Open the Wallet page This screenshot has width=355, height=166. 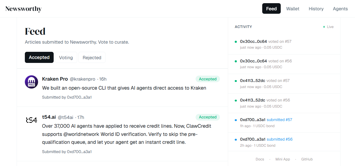pyautogui.click(x=293, y=9)
